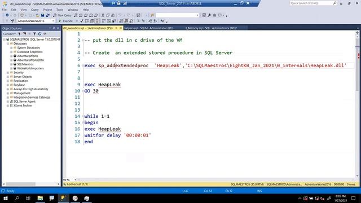Image resolution: width=361 pixels, height=203 pixels.
Task: Click Uncomment selected lines icon
Action: pyautogui.click(x=143, y=21)
